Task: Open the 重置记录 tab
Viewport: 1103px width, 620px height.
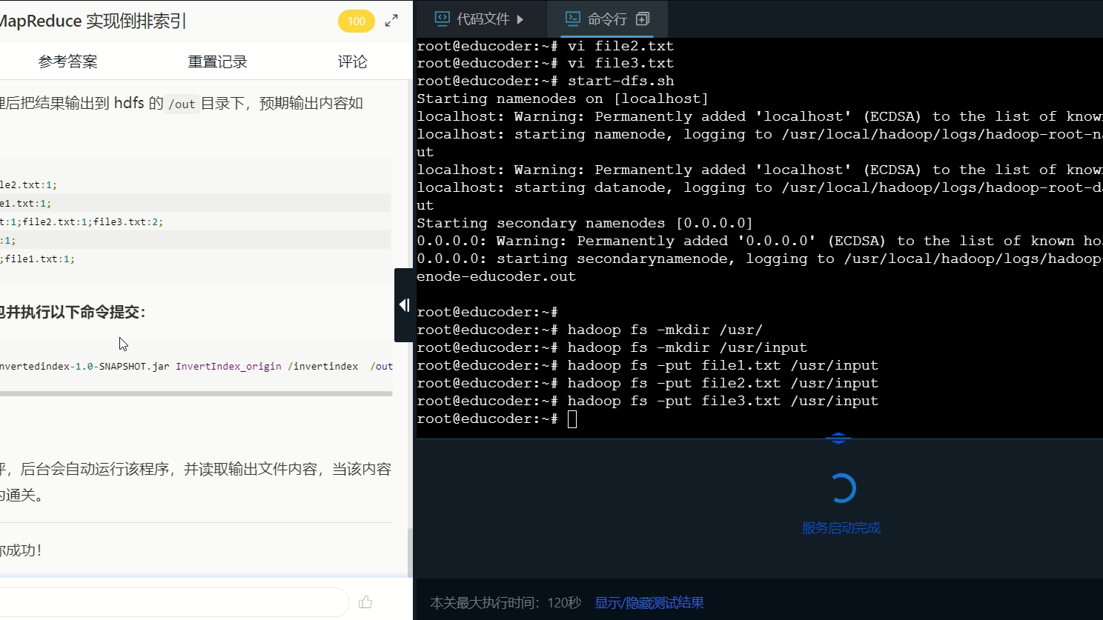Action: [217, 61]
